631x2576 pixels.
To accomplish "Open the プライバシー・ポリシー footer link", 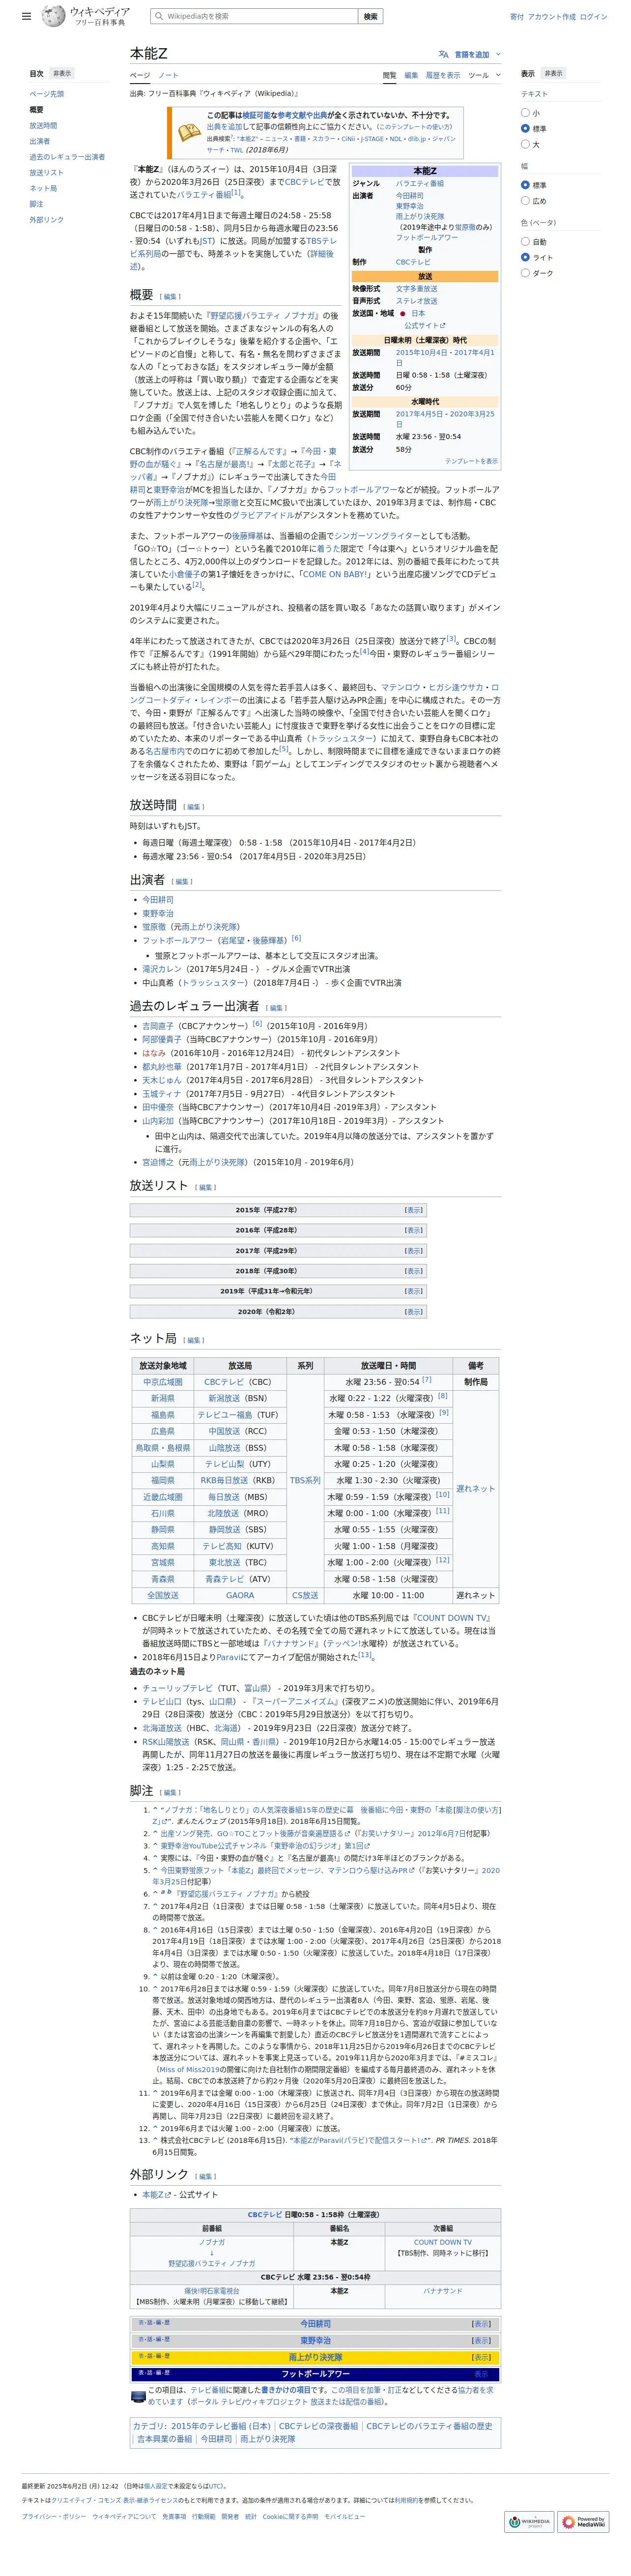I will click(54, 2516).
